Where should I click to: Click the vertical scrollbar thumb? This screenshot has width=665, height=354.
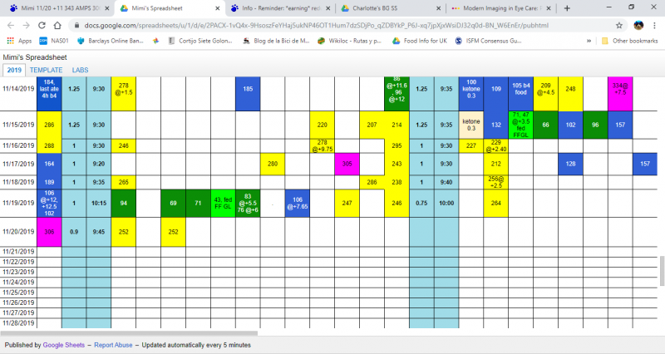[x=661, y=269]
